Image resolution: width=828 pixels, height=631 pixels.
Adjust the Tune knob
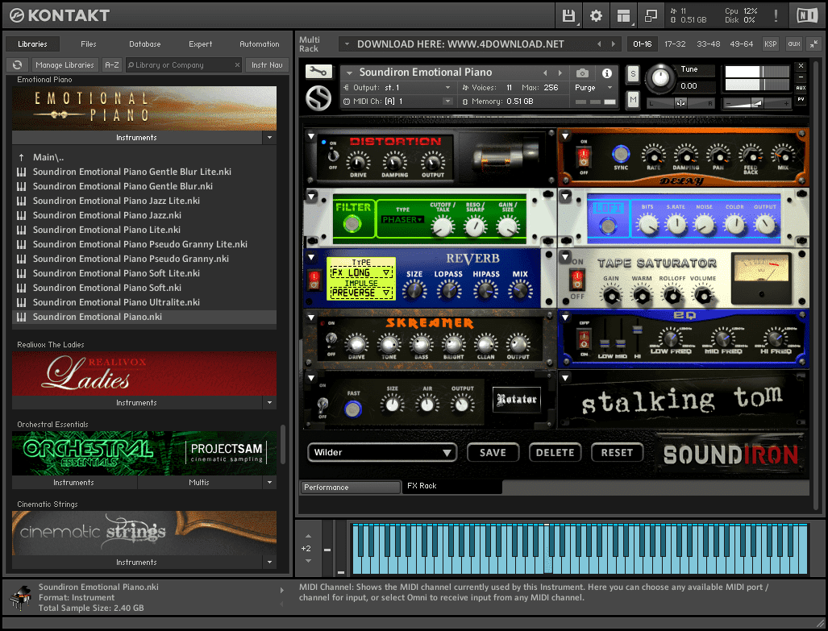(x=659, y=79)
